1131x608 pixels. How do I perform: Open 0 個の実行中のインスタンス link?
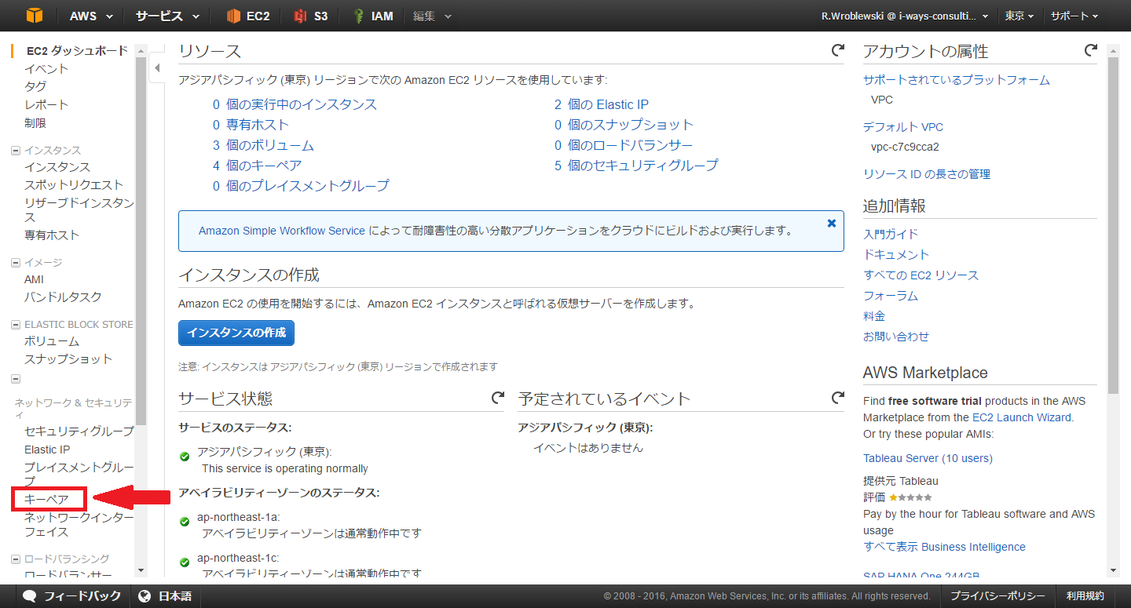click(295, 104)
